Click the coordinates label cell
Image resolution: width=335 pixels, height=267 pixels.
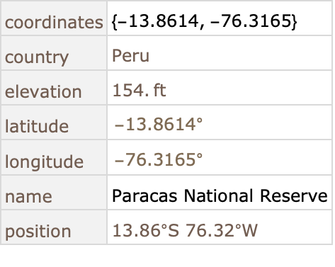(x=54, y=18)
